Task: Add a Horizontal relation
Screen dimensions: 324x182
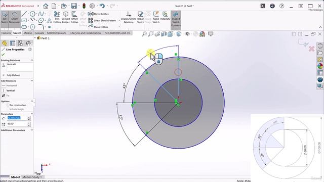Action: 9,85
